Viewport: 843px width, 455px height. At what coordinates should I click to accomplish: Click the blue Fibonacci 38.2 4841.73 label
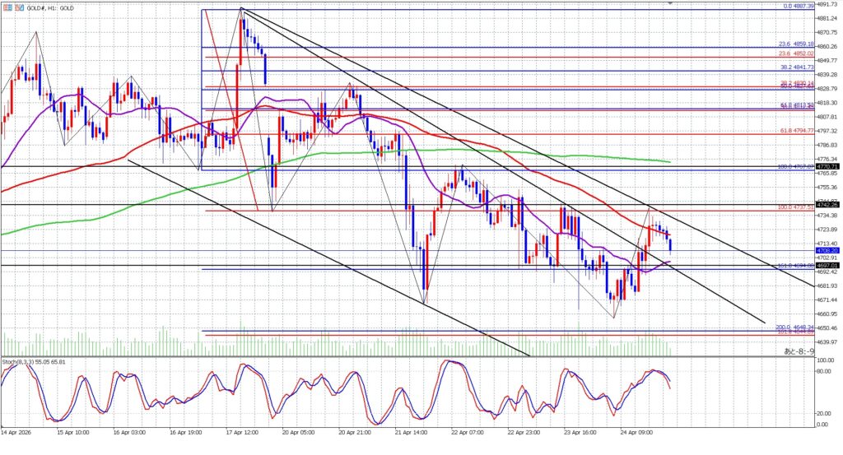tap(795, 67)
